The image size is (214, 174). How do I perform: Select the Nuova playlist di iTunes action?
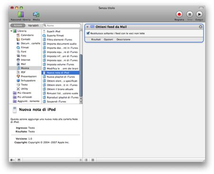(x=61, y=77)
